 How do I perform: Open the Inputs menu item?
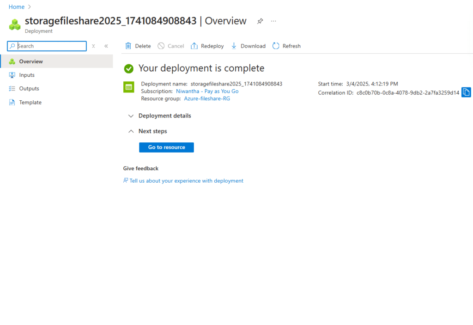pos(27,75)
